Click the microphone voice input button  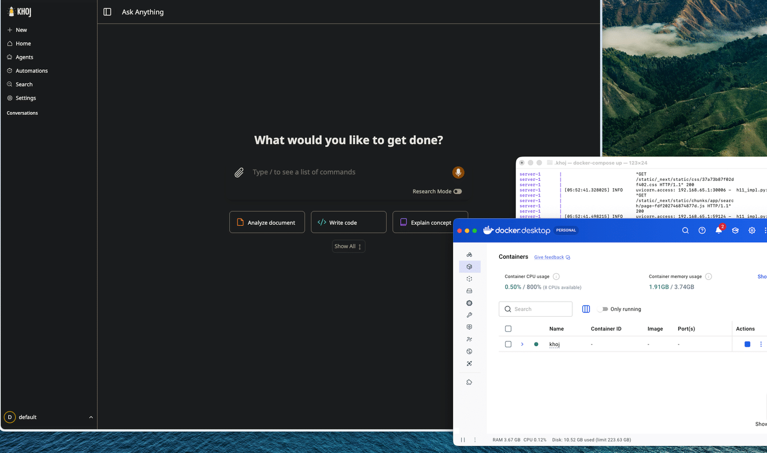[458, 172]
